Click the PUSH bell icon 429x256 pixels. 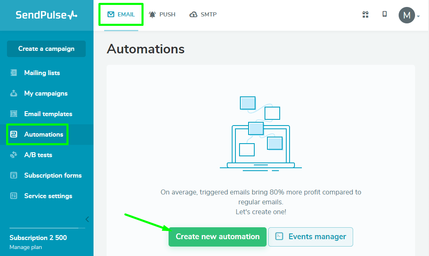[153, 14]
